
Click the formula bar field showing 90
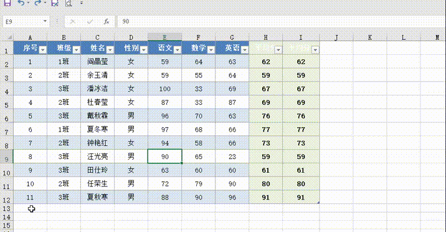(x=282, y=21)
